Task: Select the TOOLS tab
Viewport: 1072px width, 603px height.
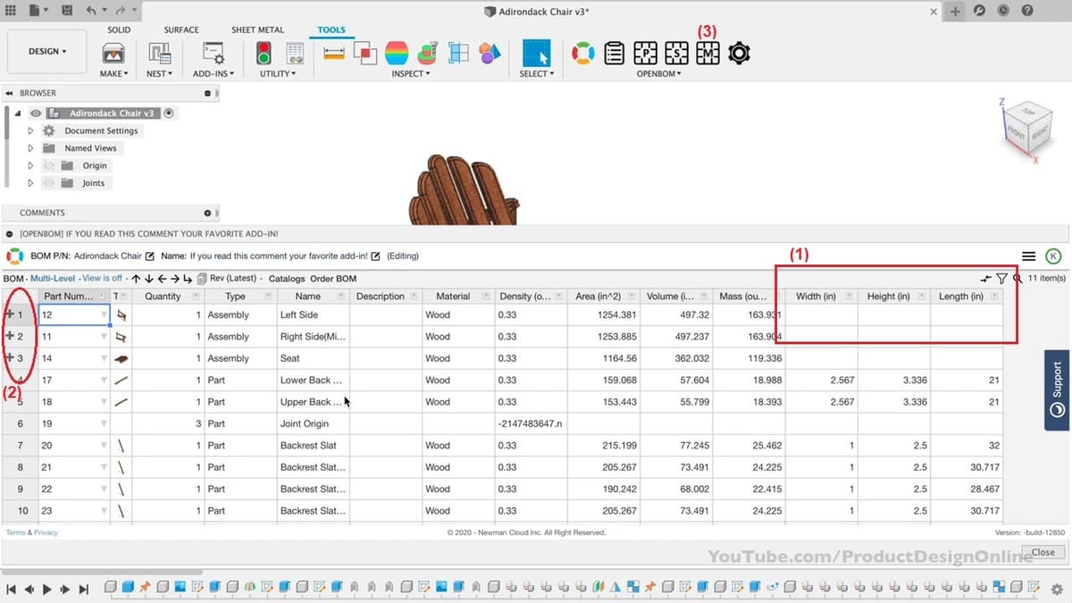Action: pos(331,29)
